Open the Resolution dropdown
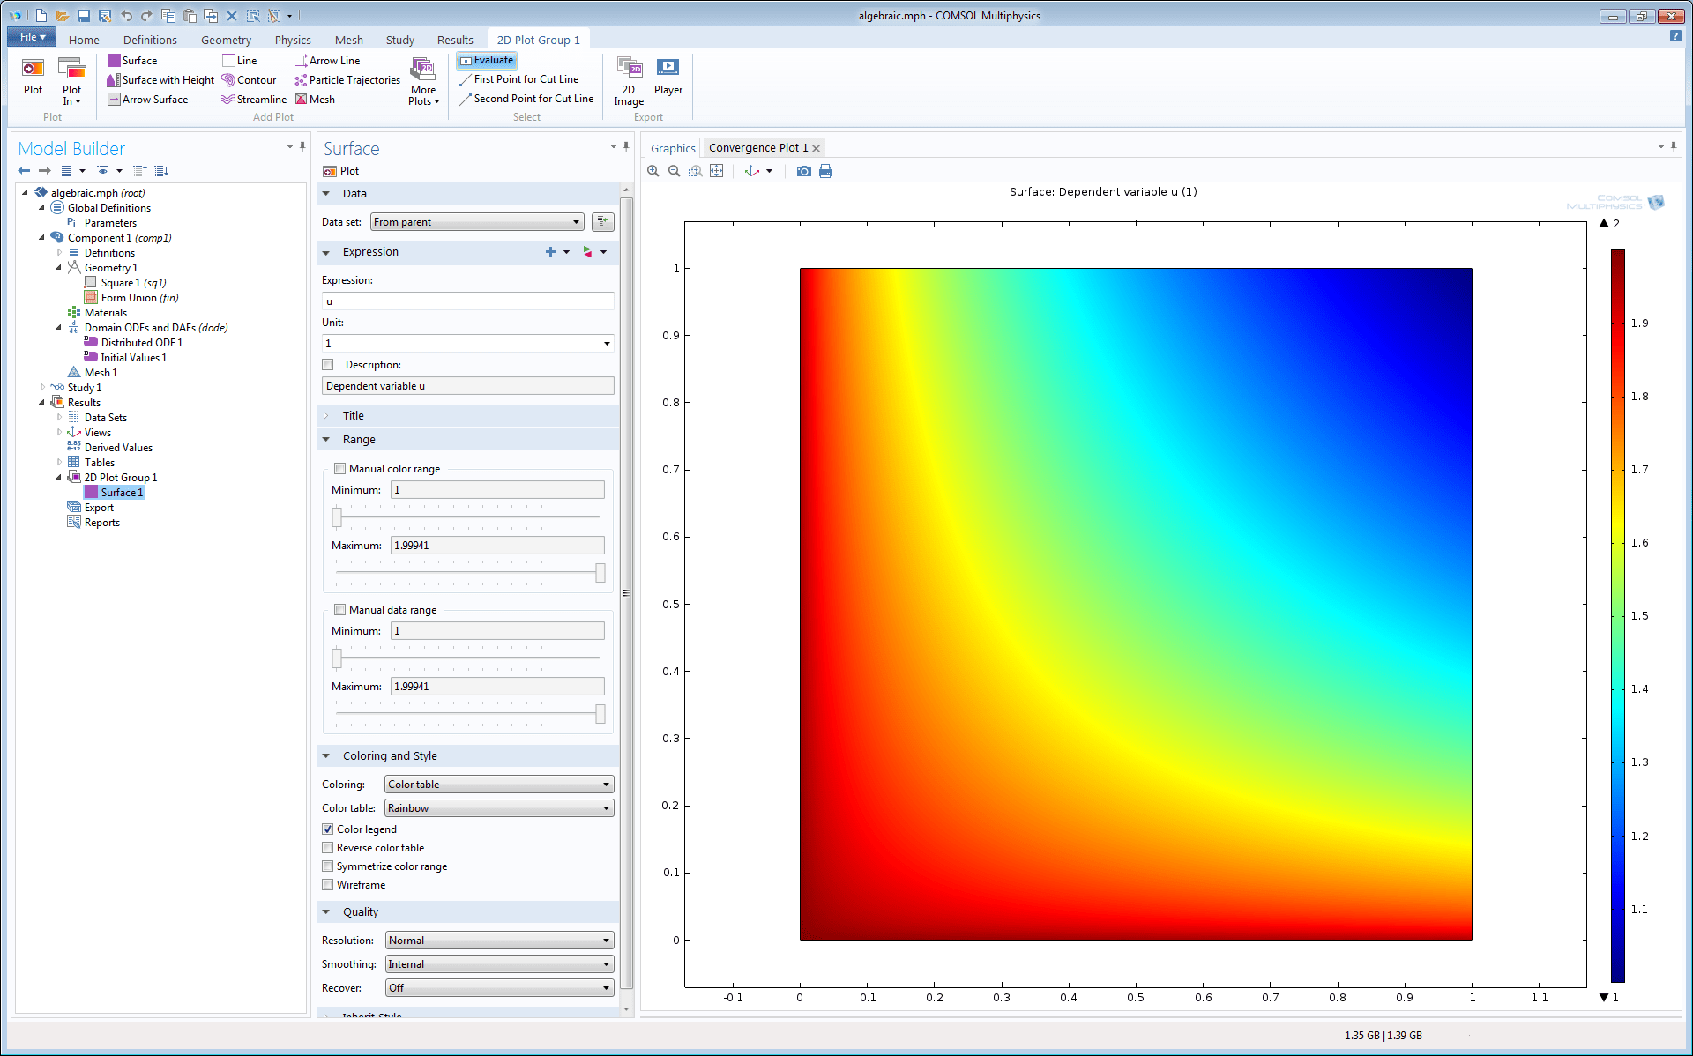 [x=499, y=941]
